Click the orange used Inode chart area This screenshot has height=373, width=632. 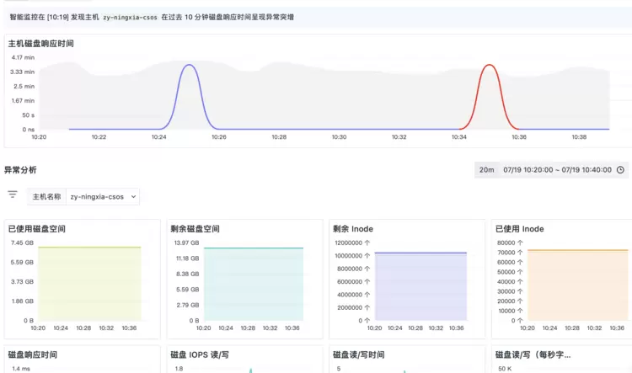coord(577,285)
